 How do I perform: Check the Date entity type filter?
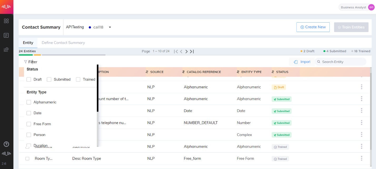pos(29,113)
